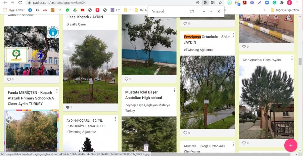Open three-dot menu on Funda MERİÇTEN post
Screen dimensions: 303x156
tap(57, 91)
